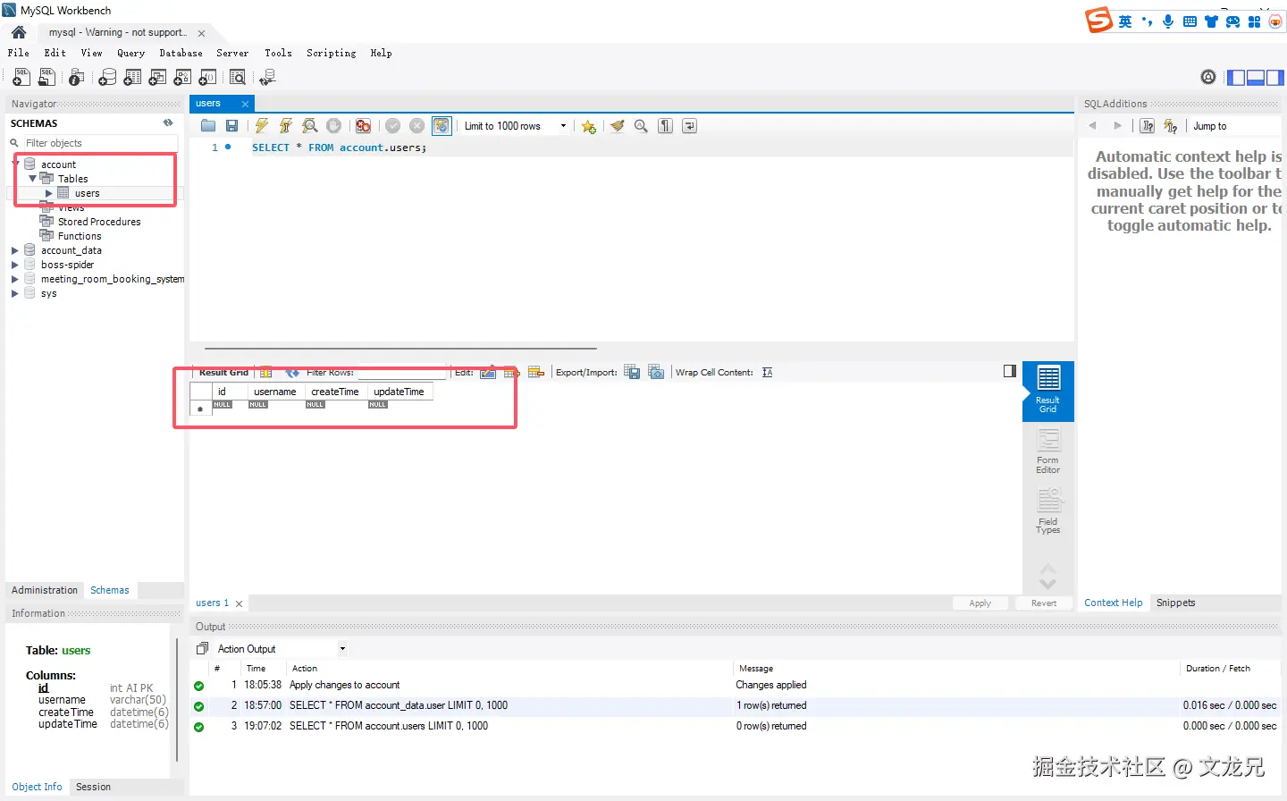Create a new SQL tab for queries
The width and height of the screenshot is (1287, 801).
pos(21,78)
